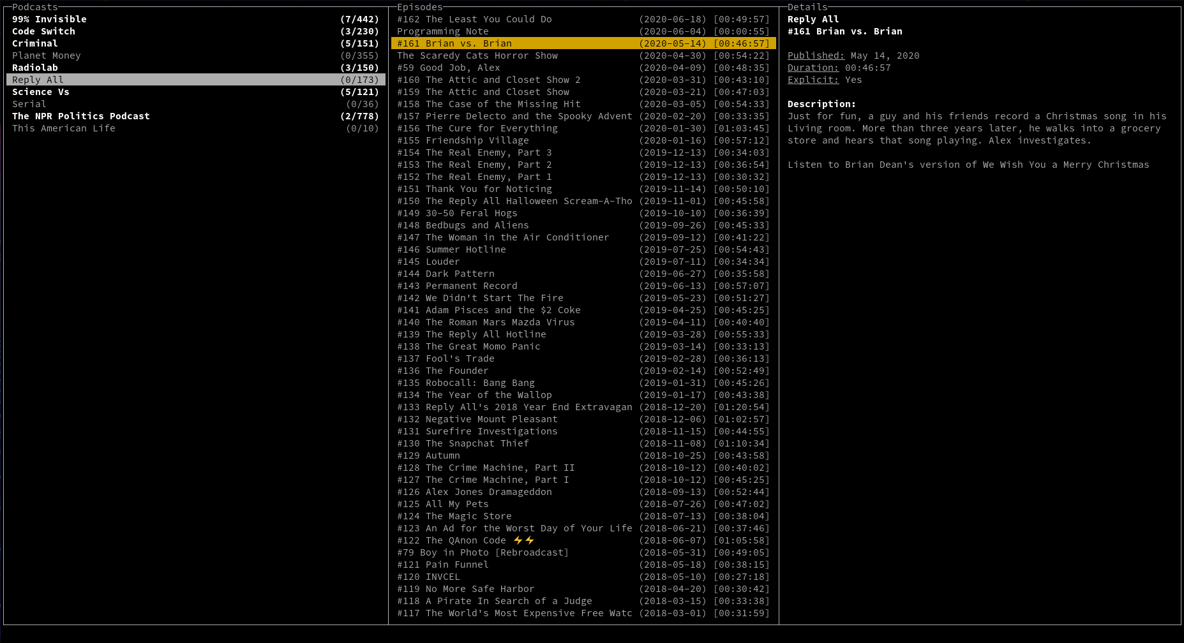
Task: Select The NPR Politics Podcast
Action: 195,116
